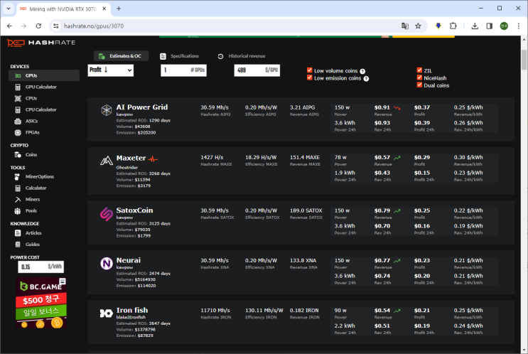Click the $/GPU price field
Screen dimensions: 528x354
coord(257,70)
